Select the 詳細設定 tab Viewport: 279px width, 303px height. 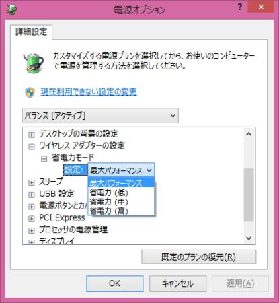click(x=31, y=32)
